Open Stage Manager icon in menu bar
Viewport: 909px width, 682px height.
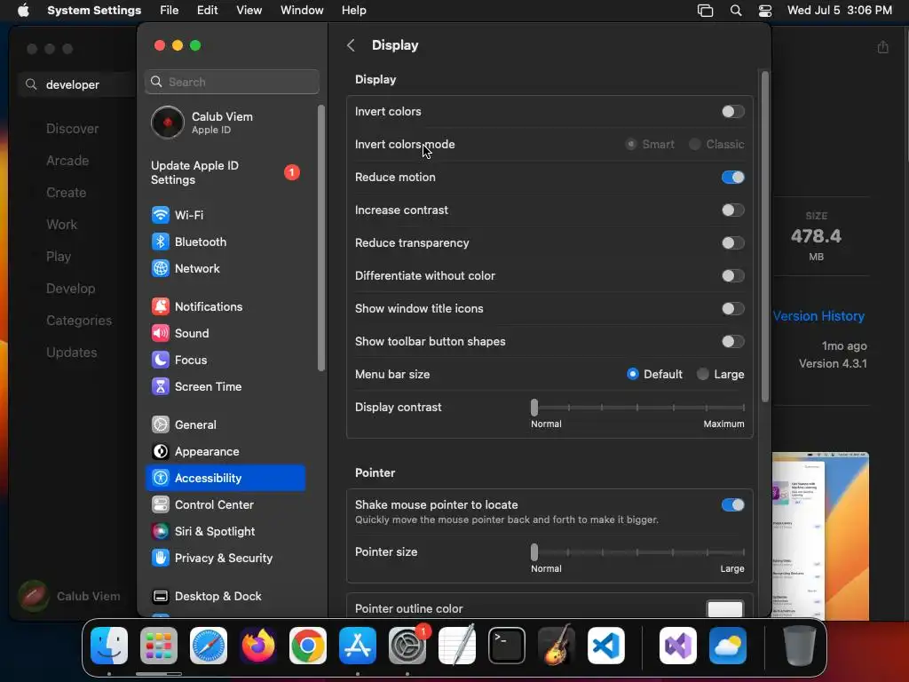point(705,11)
